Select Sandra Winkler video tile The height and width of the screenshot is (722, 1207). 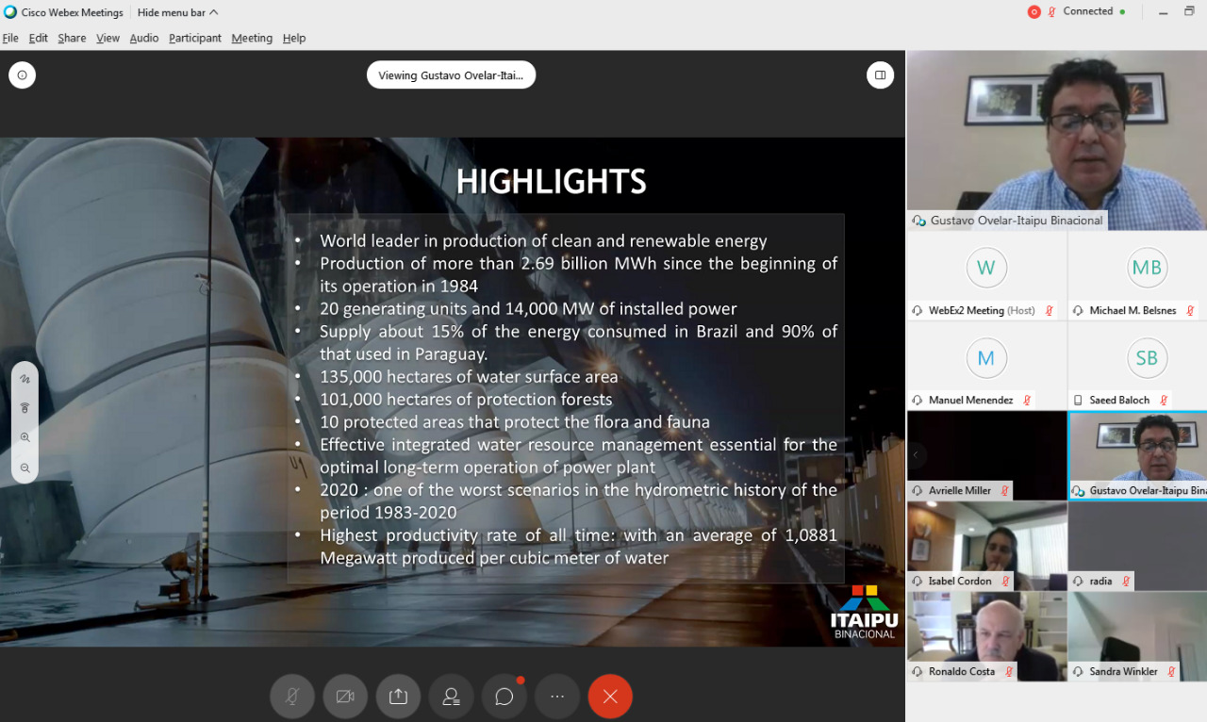point(1138,636)
